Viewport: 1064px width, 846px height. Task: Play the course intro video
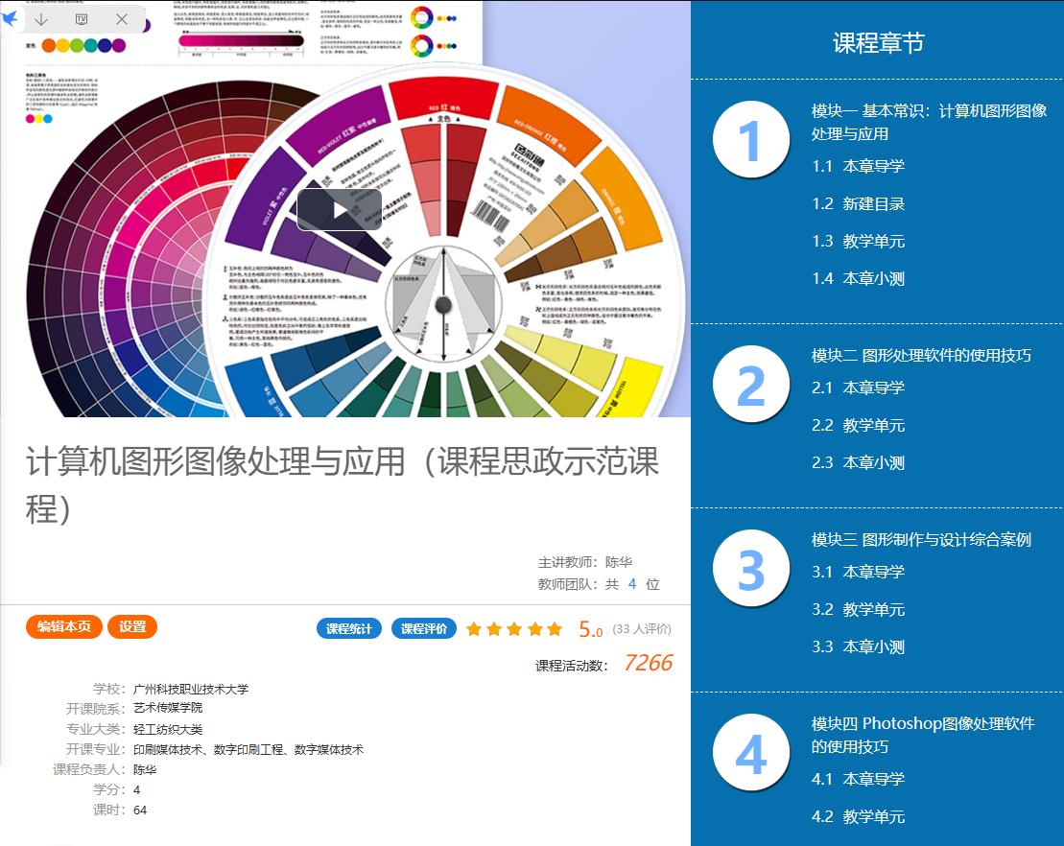click(340, 209)
